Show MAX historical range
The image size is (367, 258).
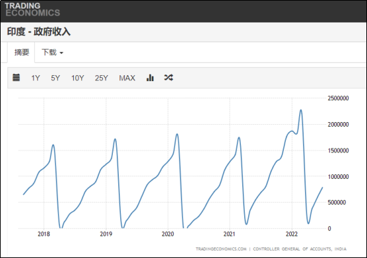tap(127, 78)
